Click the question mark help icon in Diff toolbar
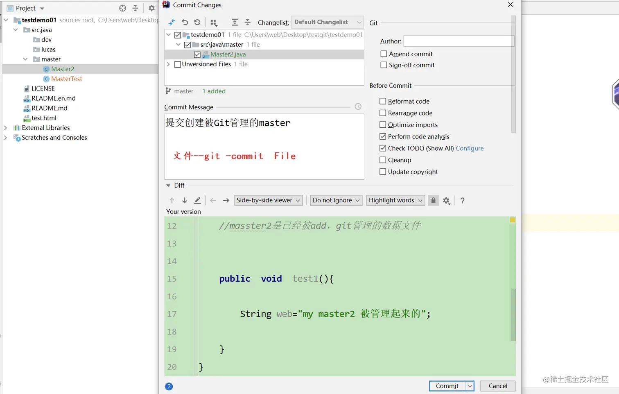619x394 pixels. click(462, 200)
